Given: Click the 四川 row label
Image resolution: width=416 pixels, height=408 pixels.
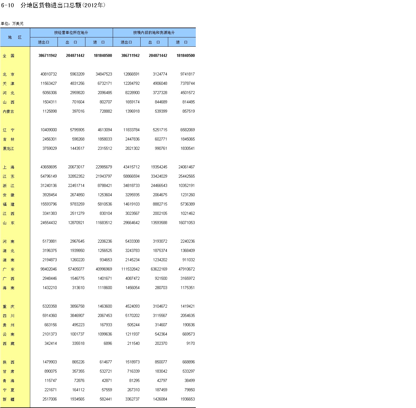Looking at the screenshot, I should (9, 316).
